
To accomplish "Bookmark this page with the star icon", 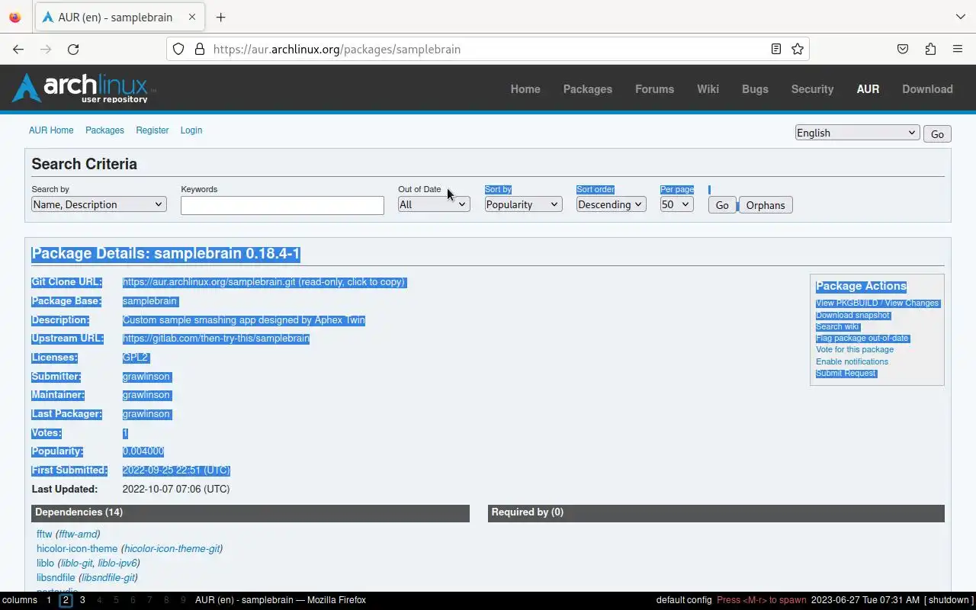I will tap(798, 49).
